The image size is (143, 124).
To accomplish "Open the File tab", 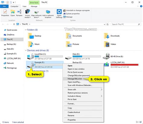I will [4, 6].
